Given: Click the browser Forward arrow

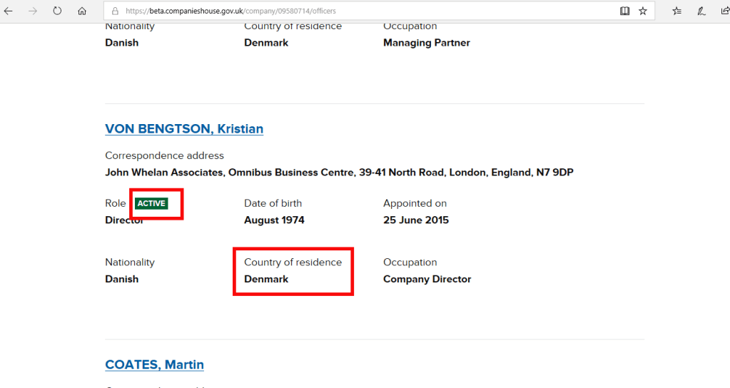Looking at the screenshot, I should [33, 11].
